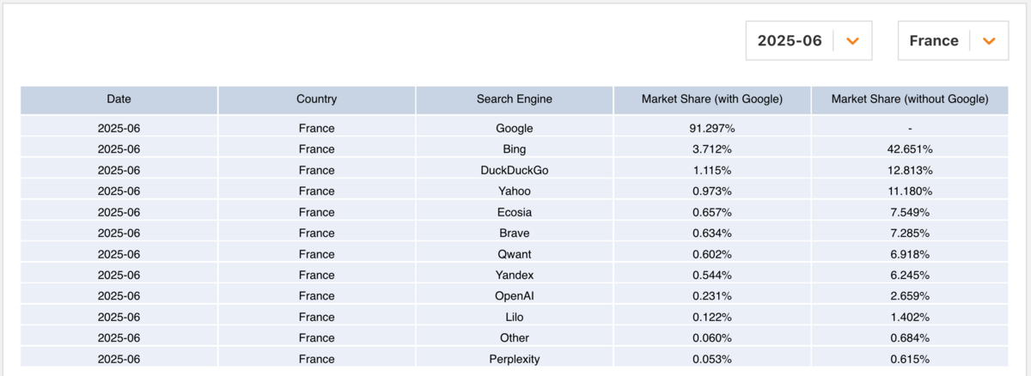1031x376 pixels.
Task: Click Brave's 7.285% share value
Action: click(910, 233)
